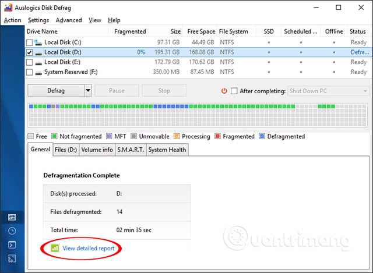
Task: Check the Local Disk (E:) checkbox
Action: click(x=29, y=62)
